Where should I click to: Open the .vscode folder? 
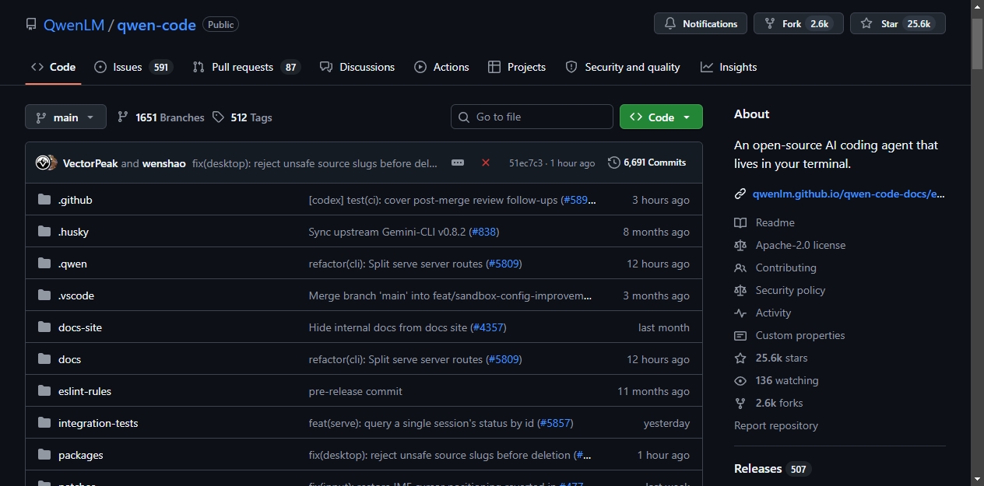tap(76, 295)
